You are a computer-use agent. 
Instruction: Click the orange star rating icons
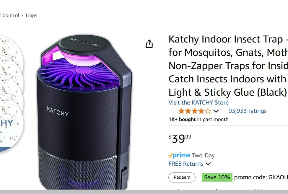(194, 111)
